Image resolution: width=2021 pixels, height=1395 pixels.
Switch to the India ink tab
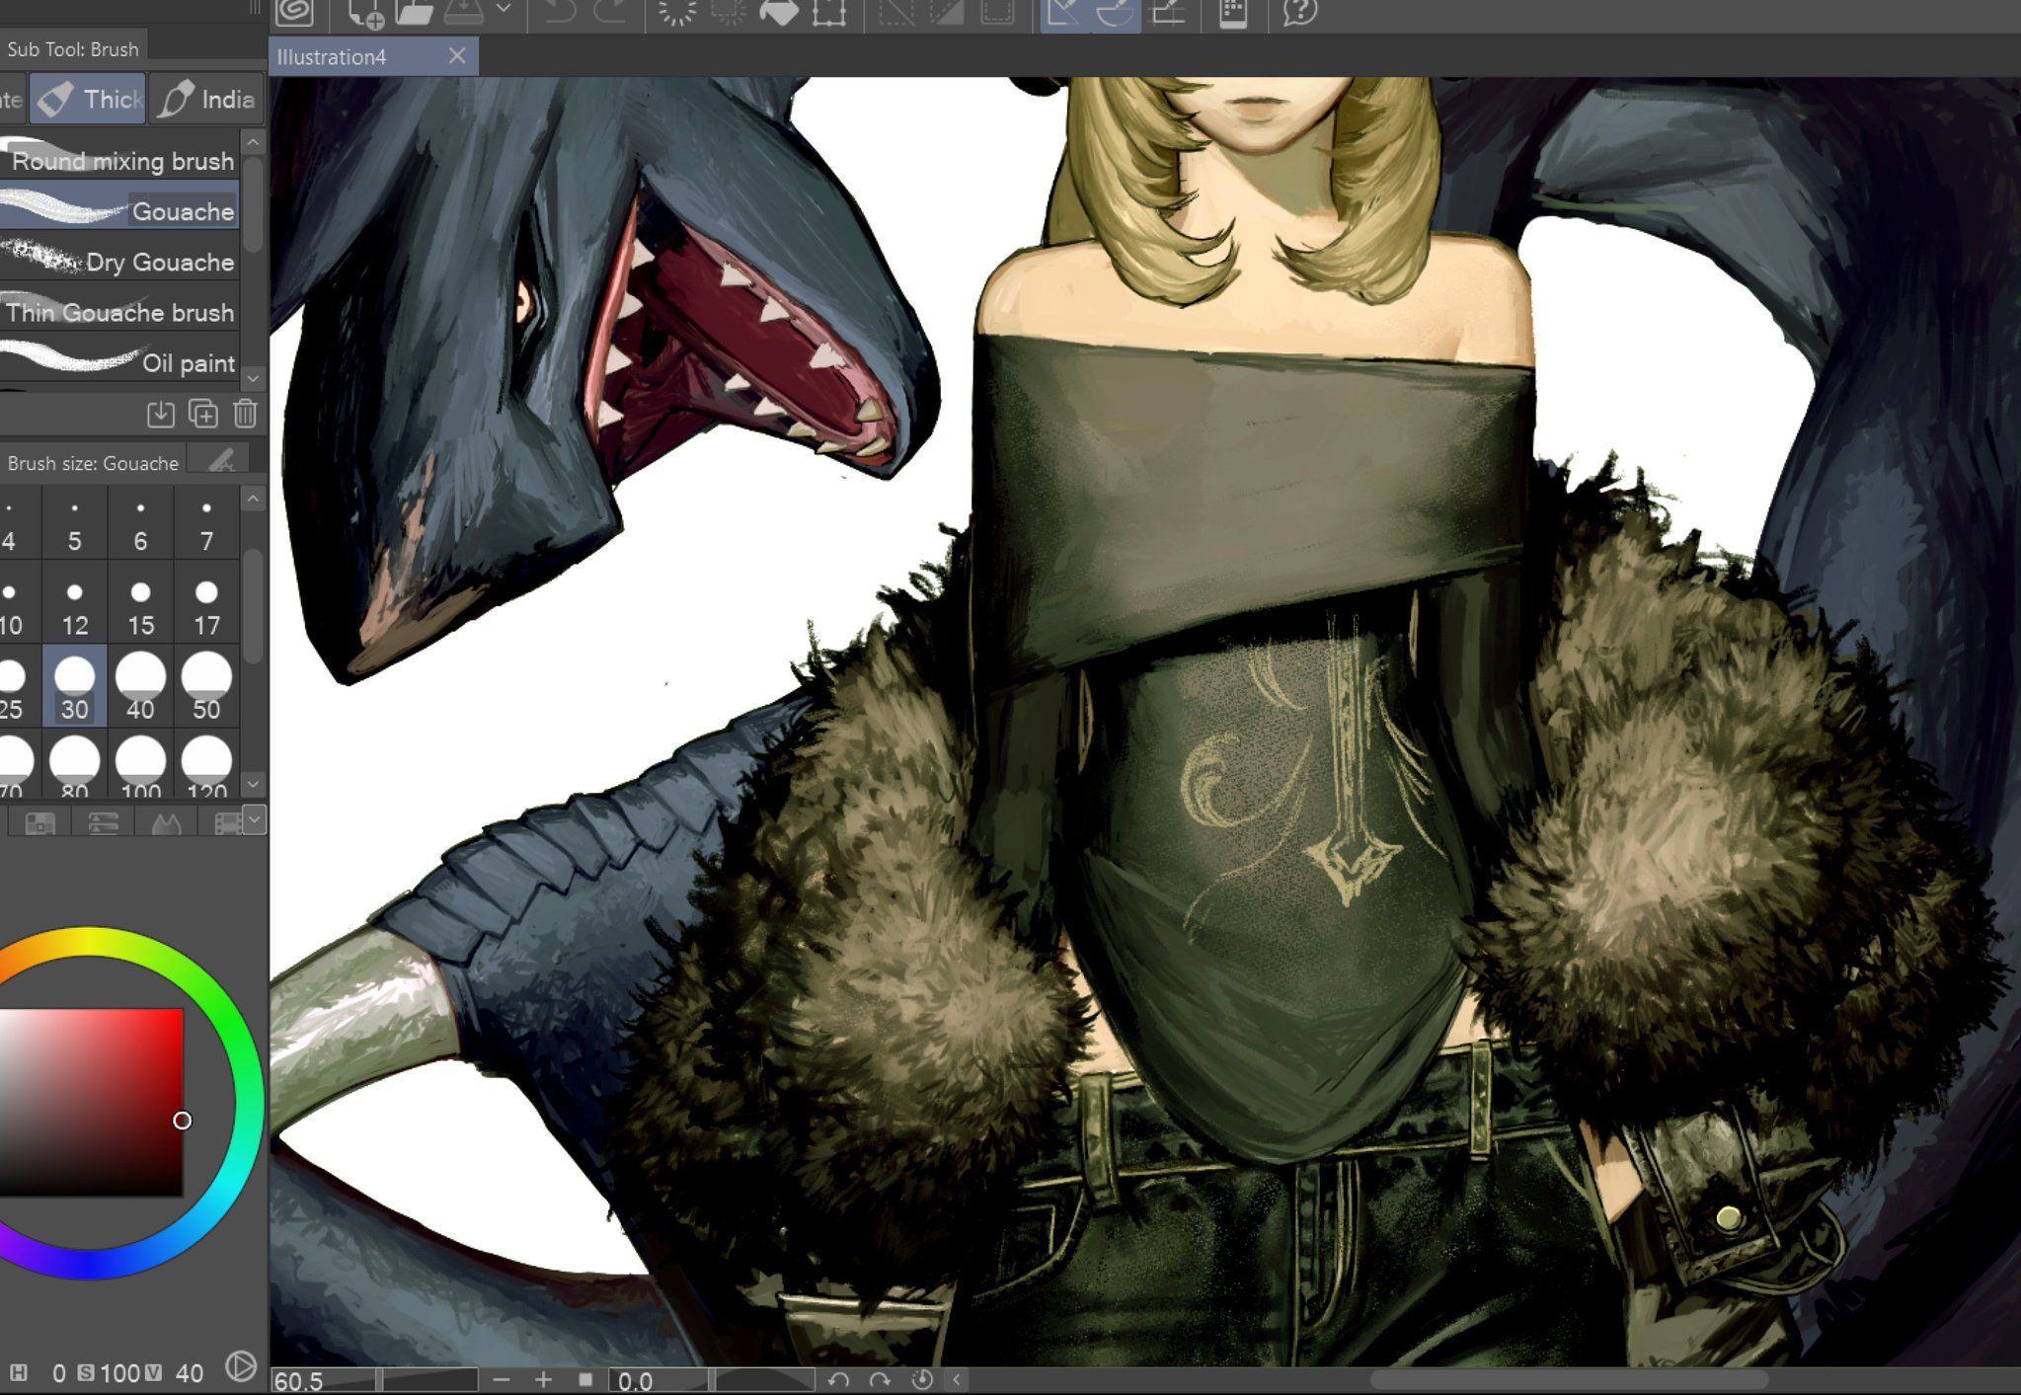(x=207, y=100)
